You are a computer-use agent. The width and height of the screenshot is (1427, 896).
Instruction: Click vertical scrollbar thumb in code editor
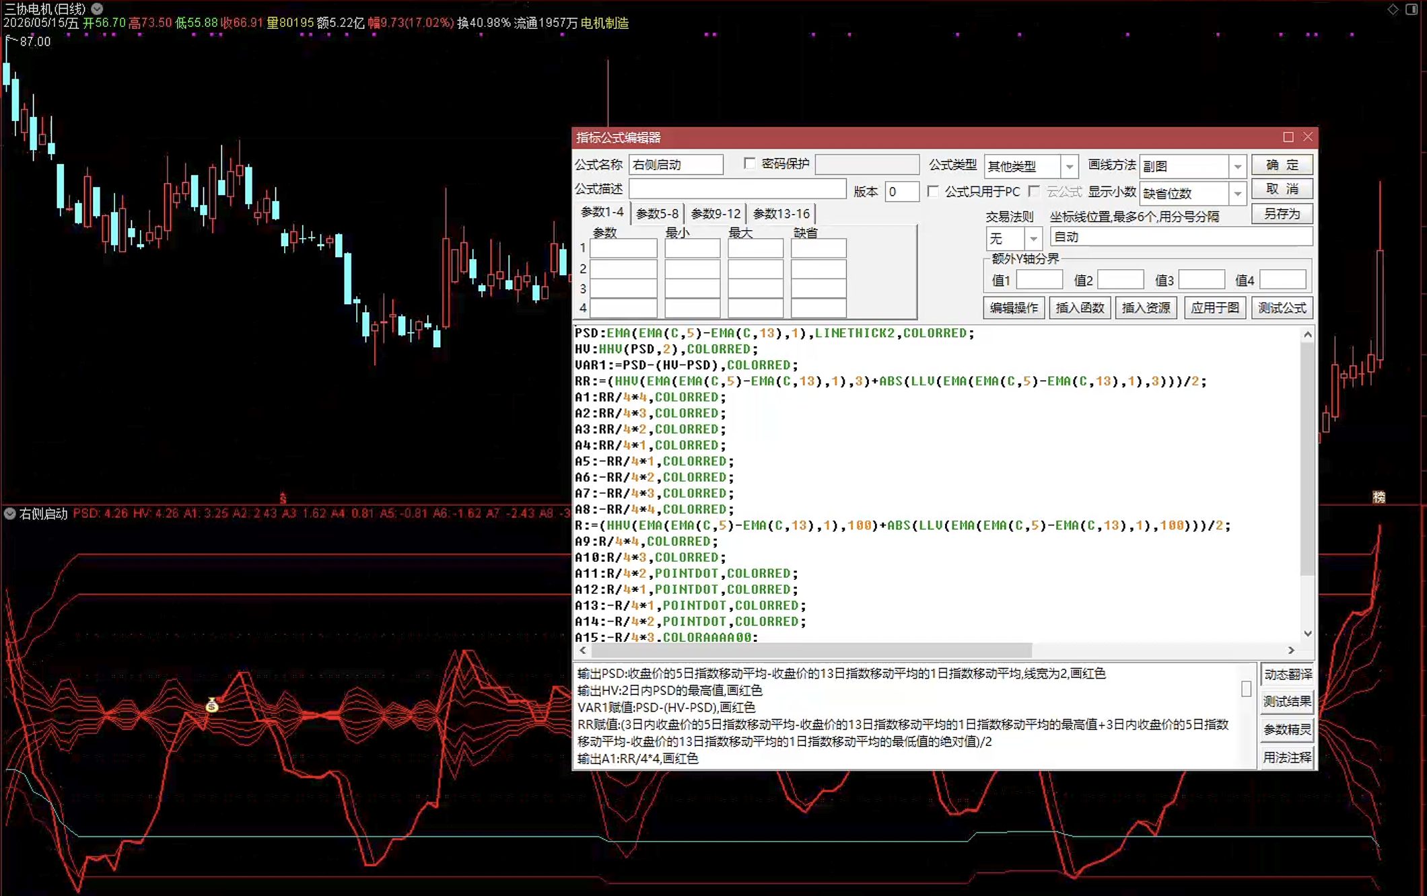pos(1307,459)
